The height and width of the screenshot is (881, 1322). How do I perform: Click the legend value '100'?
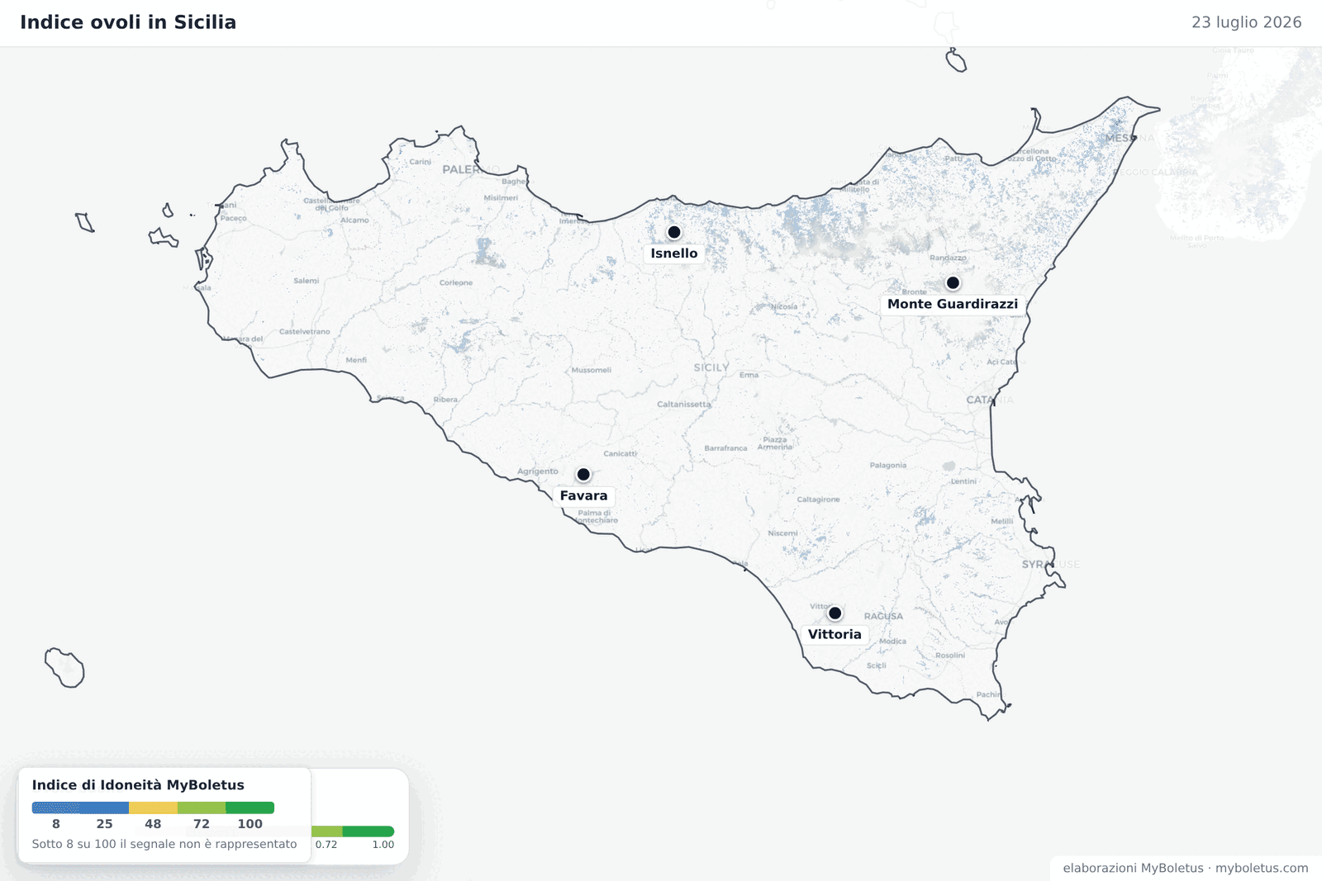point(250,824)
